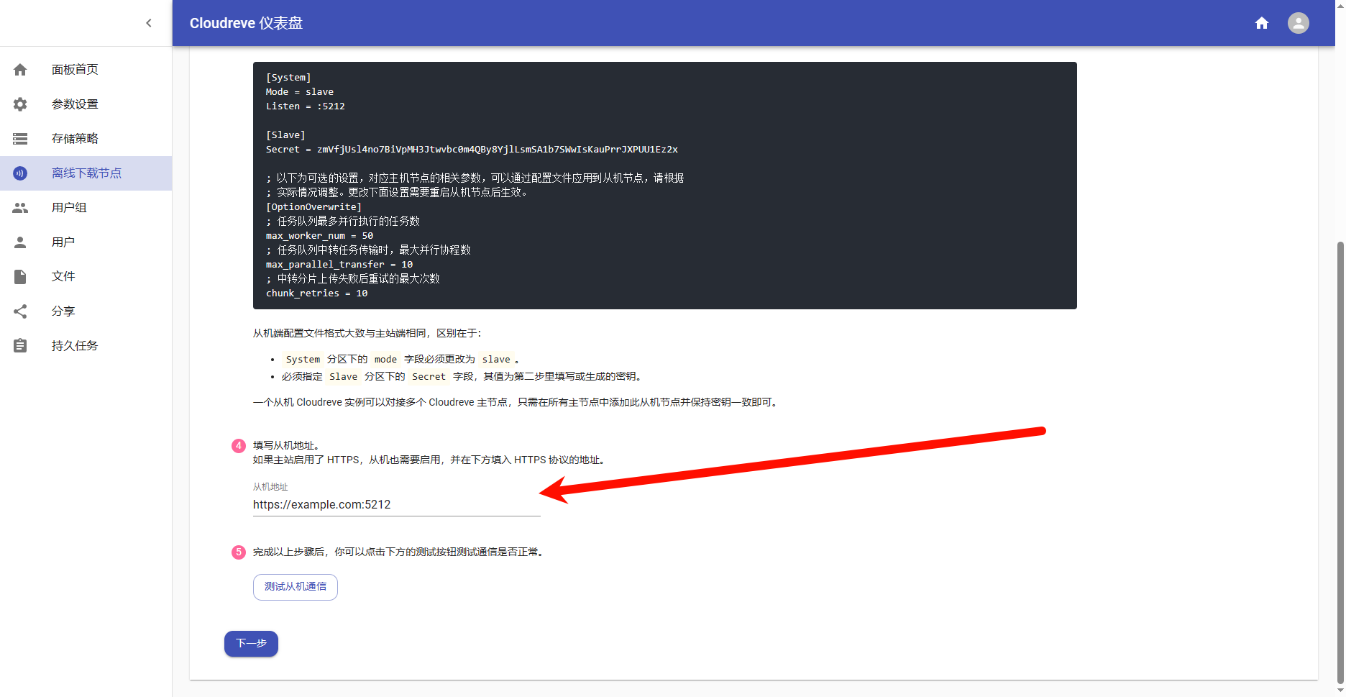Focus the 从机地址 input field
1346x697 pixels.
[396, 505]
